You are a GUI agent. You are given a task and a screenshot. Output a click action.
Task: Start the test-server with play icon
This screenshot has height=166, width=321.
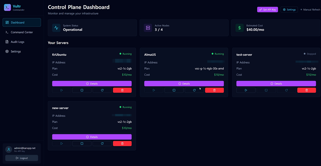tap(246, 90)
